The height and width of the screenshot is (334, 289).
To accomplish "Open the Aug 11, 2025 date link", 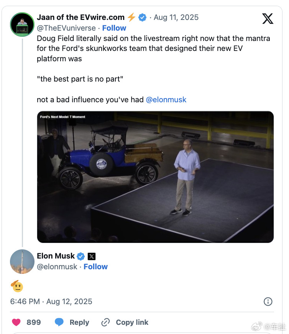I will pos(176,18).
